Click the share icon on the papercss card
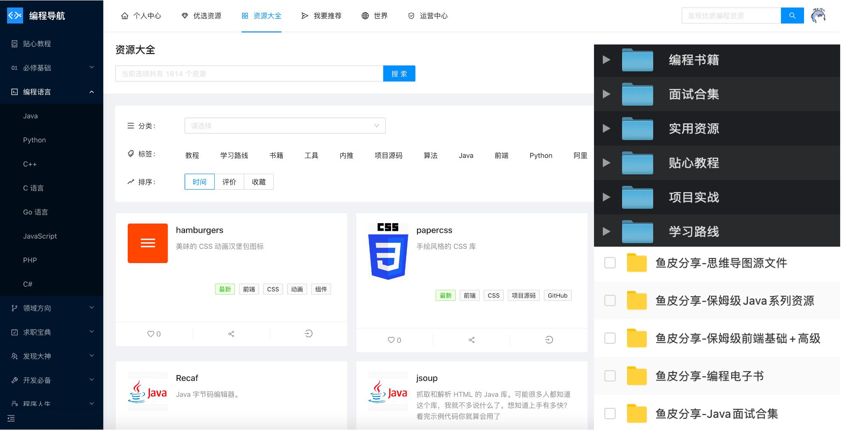Viewport: 841px width, 430px height. [x=471, y=340]
